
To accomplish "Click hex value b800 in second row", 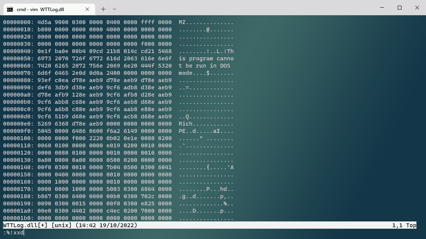I will (x=44, y=29).
